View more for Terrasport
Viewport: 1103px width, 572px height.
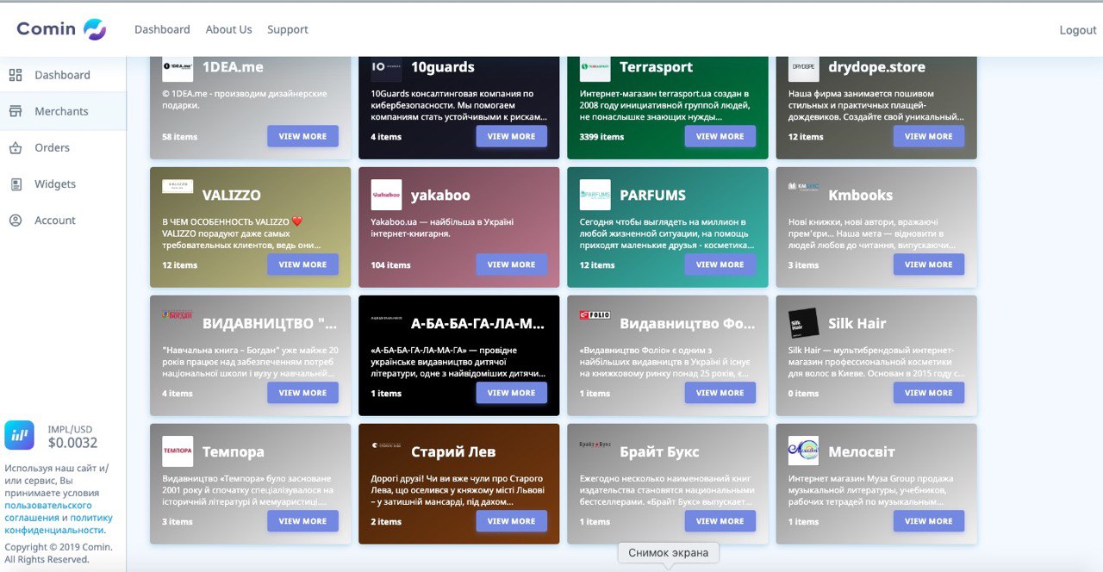click(x=720, y=136)
